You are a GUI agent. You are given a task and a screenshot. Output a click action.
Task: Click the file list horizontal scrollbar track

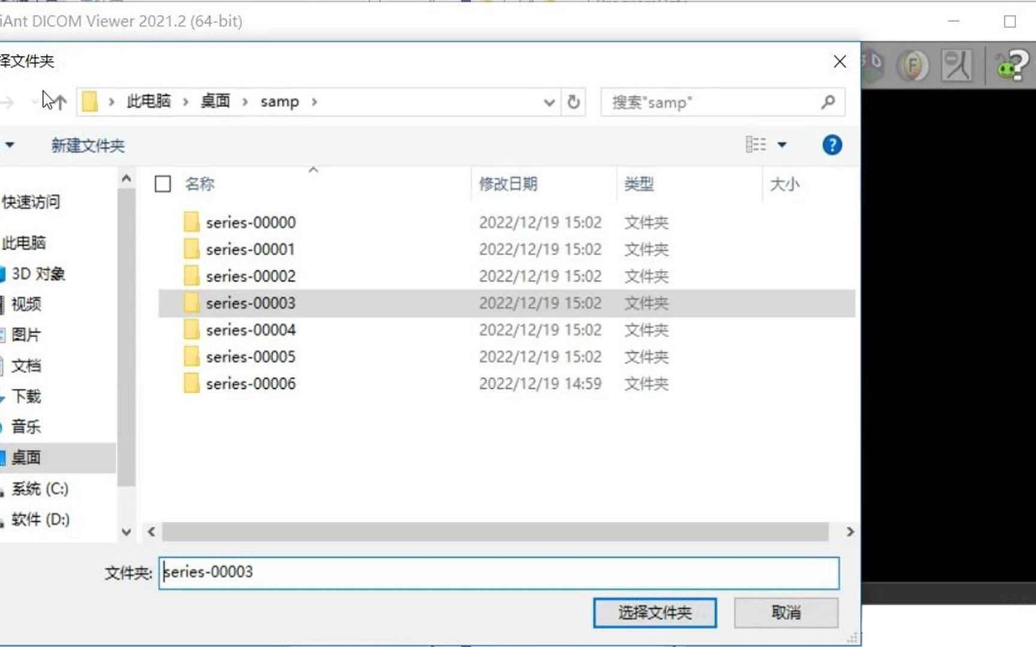click(x=495, y=532)
